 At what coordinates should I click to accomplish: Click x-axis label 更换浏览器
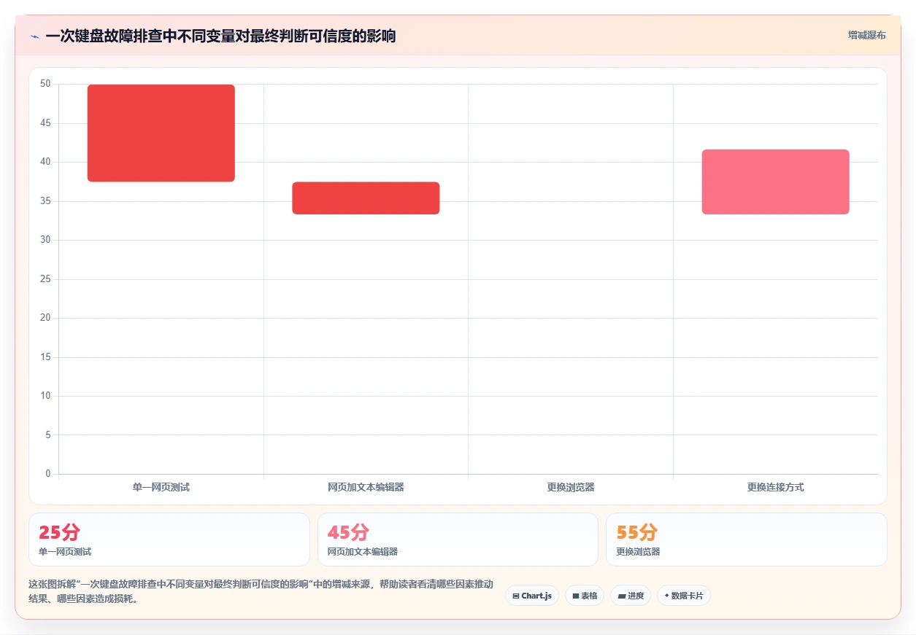[571, 487]
